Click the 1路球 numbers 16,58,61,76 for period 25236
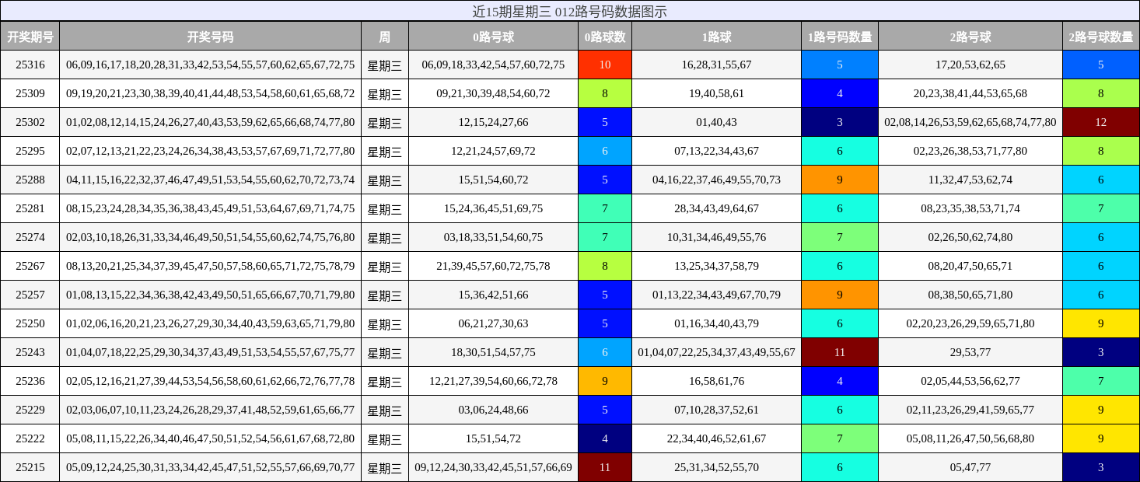Screen dimensions: 1140x482 point(717,381)
